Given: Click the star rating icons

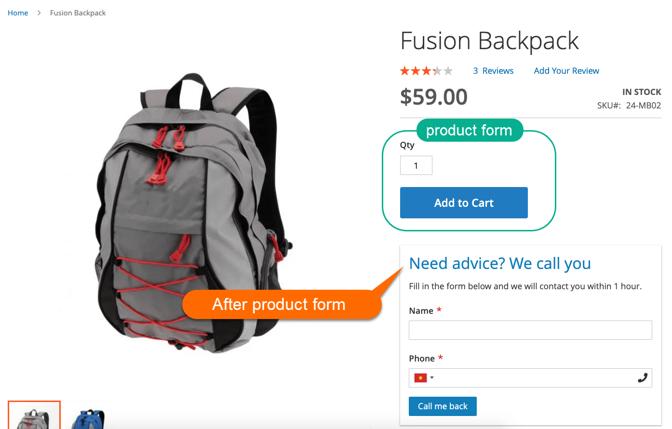Looking at the screenshot, I should pos(427,71).
